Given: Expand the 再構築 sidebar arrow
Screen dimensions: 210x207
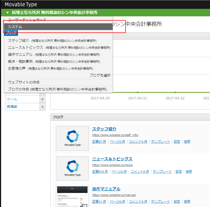Looking at the screenshot, I should tap(42, 107).
